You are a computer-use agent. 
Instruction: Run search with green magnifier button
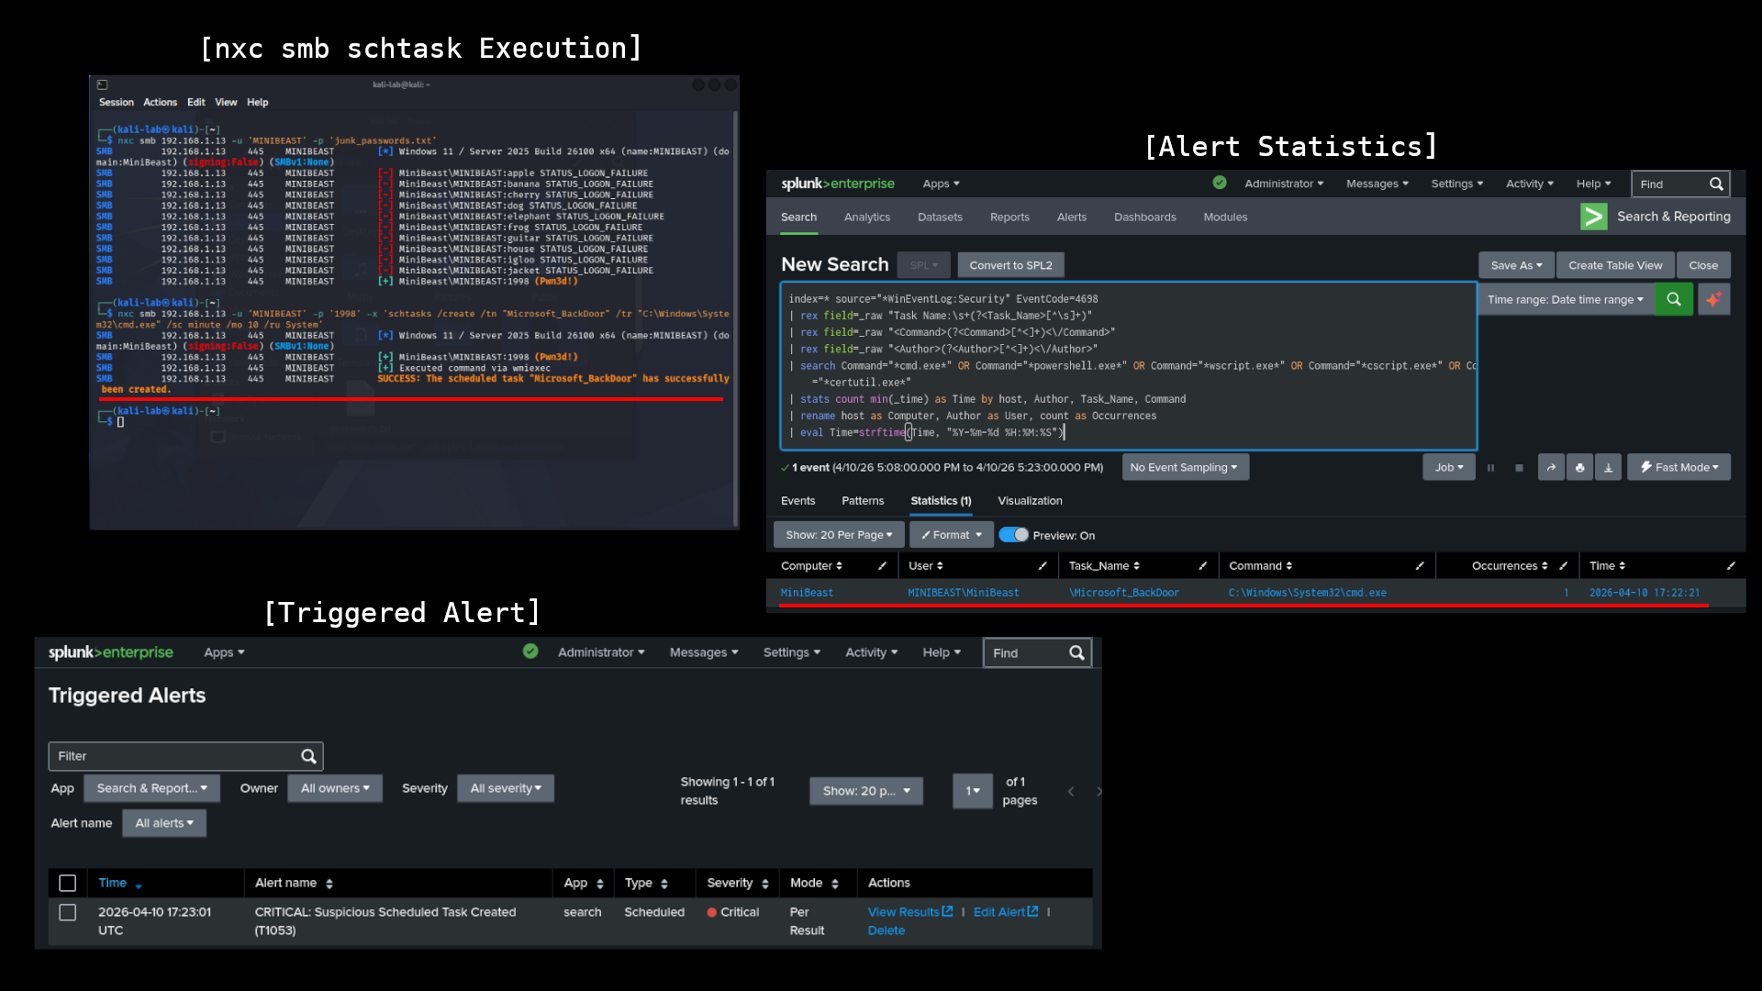pyautogui.click(x=1673, y=299)
